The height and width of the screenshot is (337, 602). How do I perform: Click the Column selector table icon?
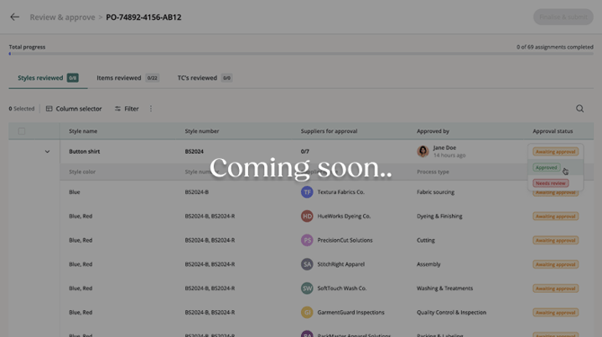coord(49,109)
